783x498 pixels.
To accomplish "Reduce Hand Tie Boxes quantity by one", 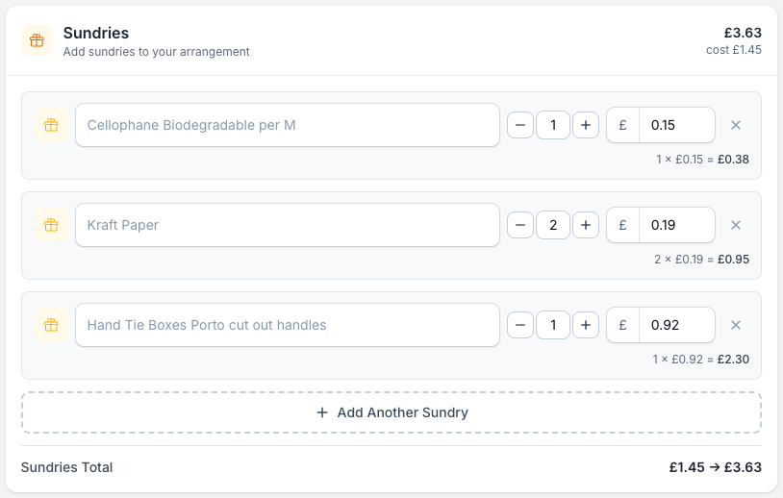I will pyautogui.click(x=520, y=325).
